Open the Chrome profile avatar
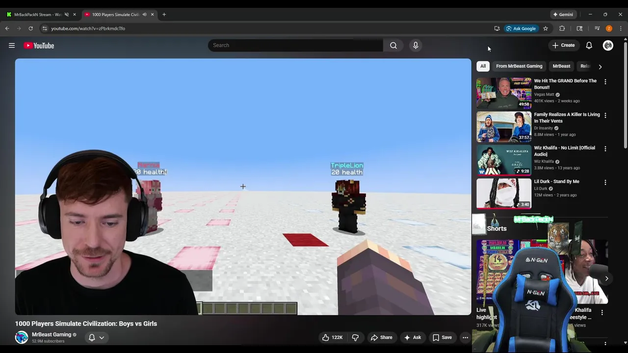 click(609, 28)
